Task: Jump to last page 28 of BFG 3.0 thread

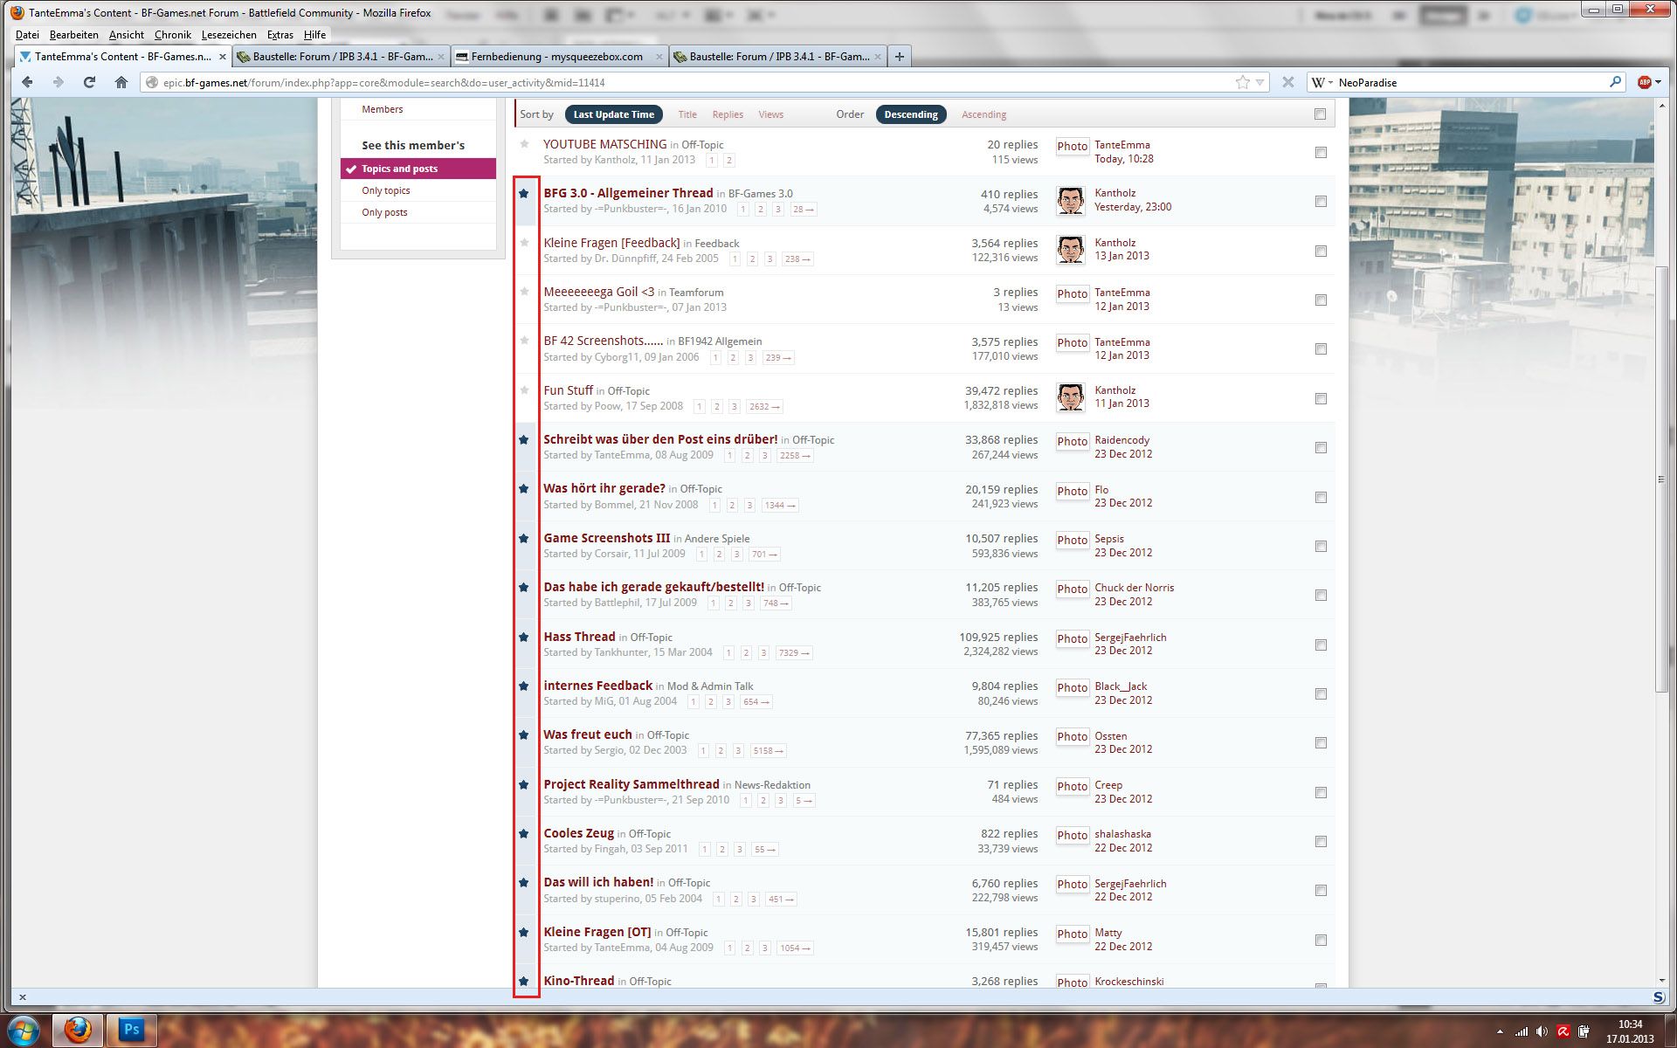Action: (x=803, y=210)
